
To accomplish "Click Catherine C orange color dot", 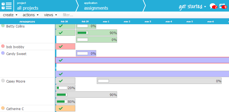I will [x=3, y=108].
